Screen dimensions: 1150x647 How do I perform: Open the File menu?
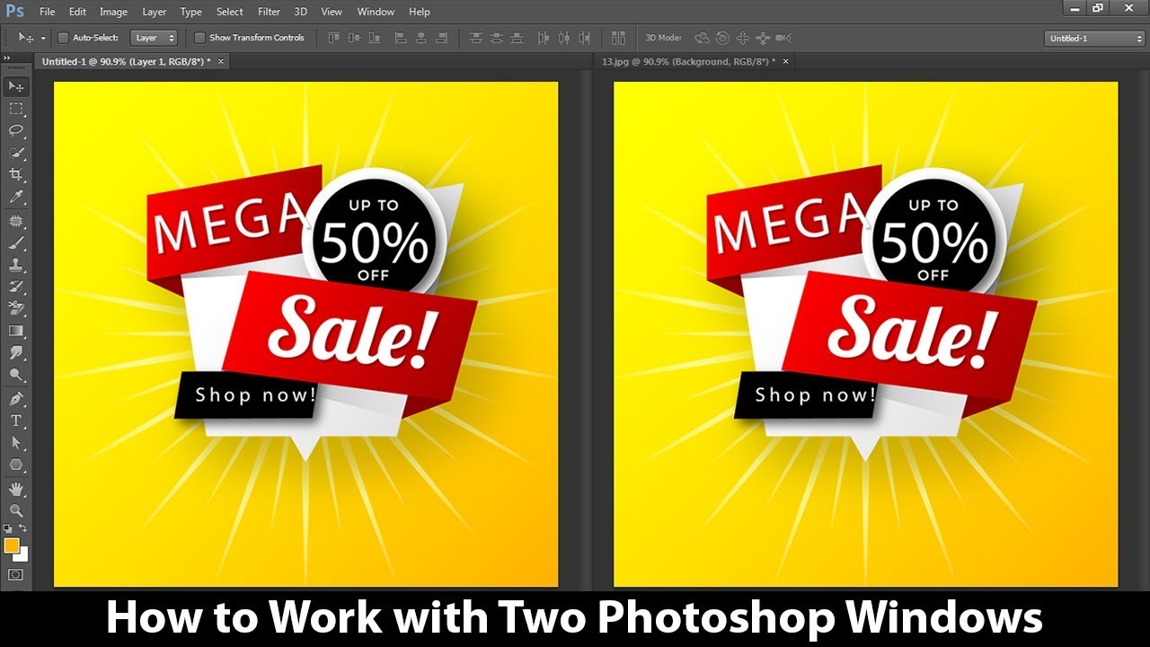(x=47, y=12)
